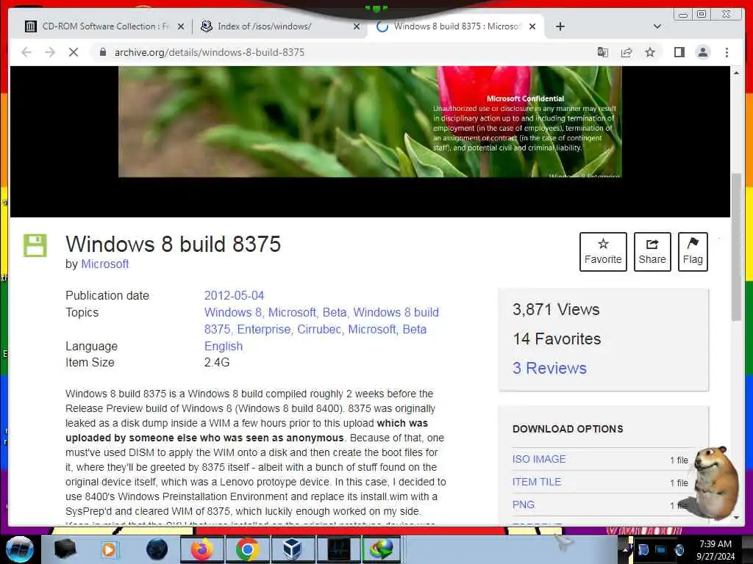Screen dimensions: 753x564
Task: Open publication date 2012-05-04 link
Action: coord(234,295)
